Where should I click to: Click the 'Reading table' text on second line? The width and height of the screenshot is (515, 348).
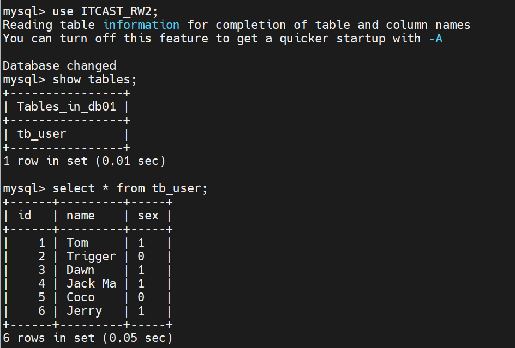(x=49, y=25)
